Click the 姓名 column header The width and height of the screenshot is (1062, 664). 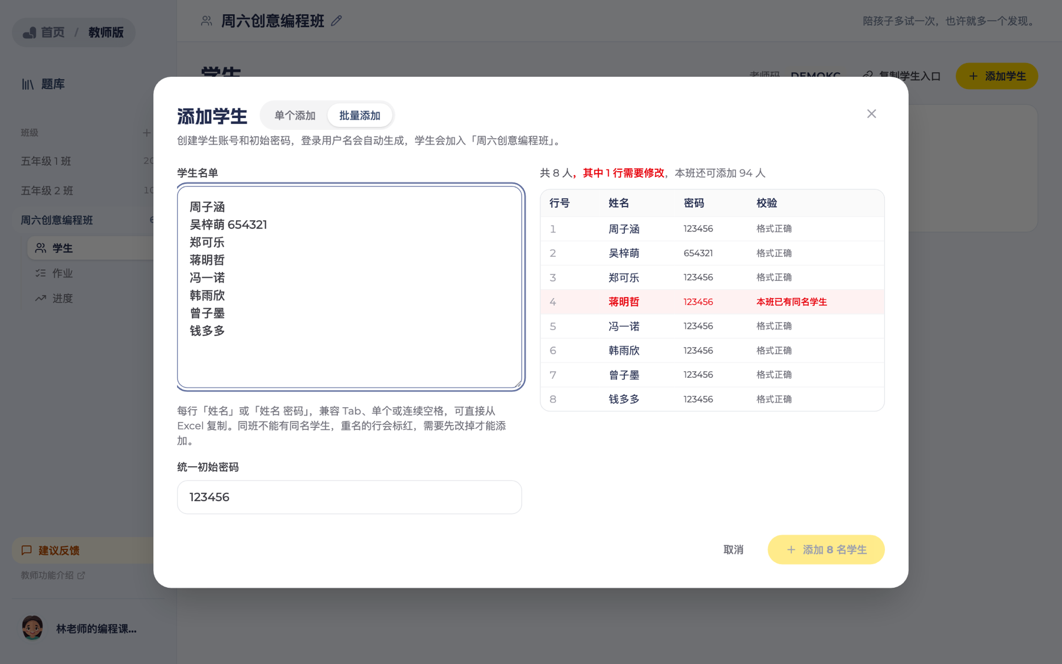pyautogui.click(x=619, y=203)
